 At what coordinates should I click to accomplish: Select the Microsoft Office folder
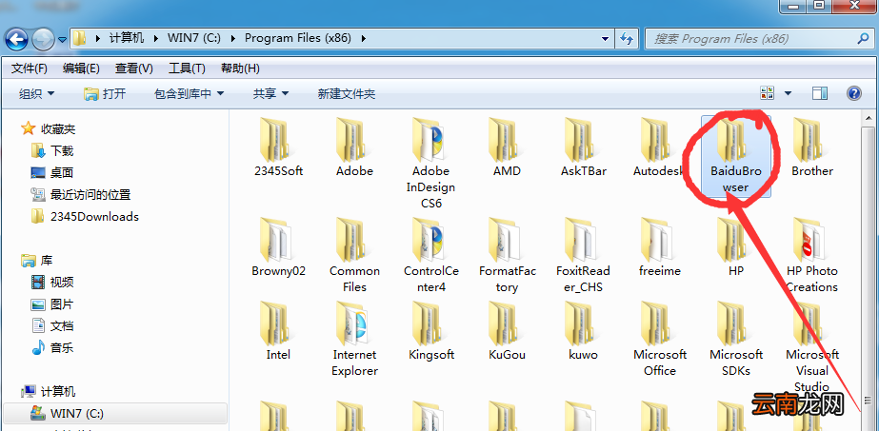[659, 340]
